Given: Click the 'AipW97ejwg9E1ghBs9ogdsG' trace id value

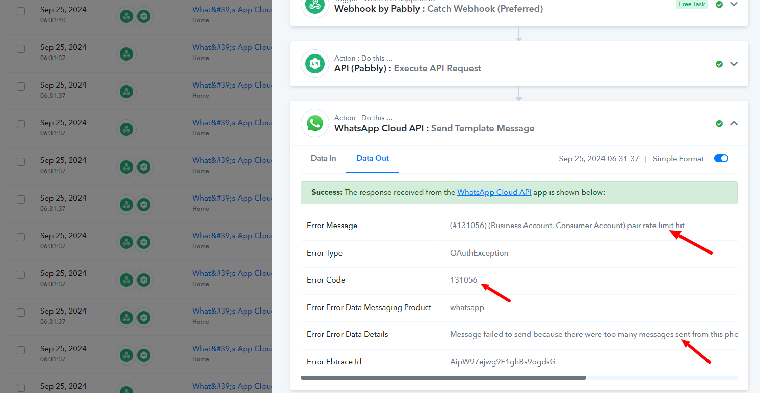Looking at the screenshot, I should click(x=503, y=362).
